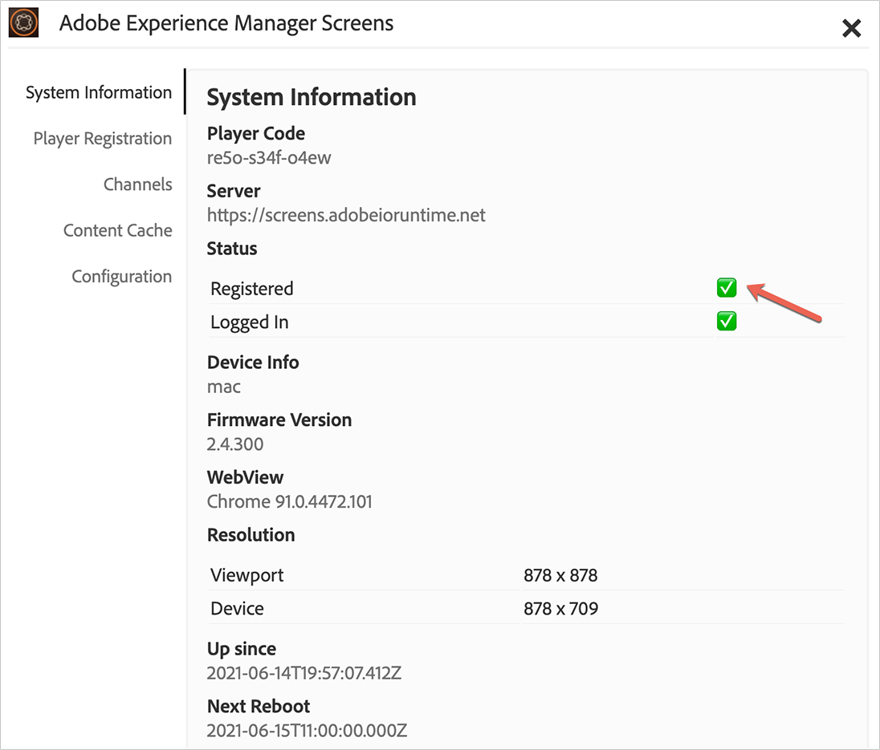This screenshot has height=750, width=880.
Task: Go to the Content Cache tab
Action: click(x=118, y=231)
